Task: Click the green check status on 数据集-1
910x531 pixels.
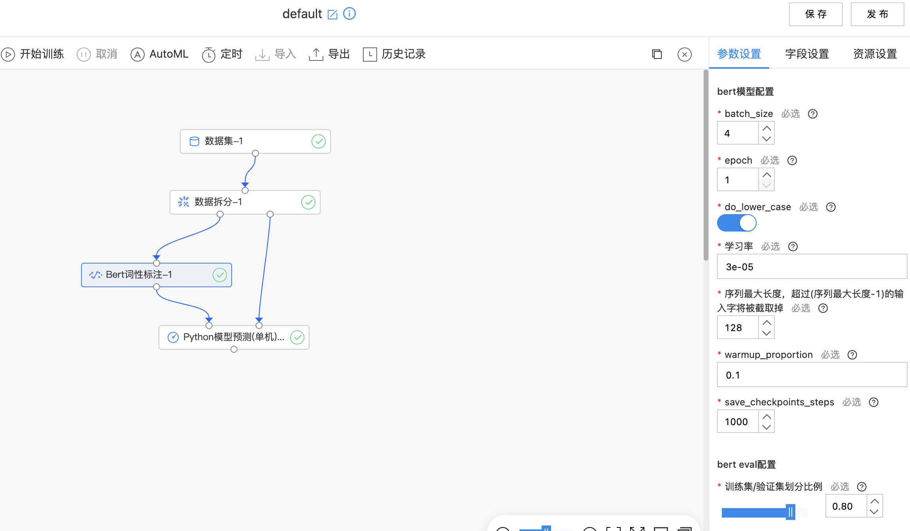Action: click(x=319, y=141)
